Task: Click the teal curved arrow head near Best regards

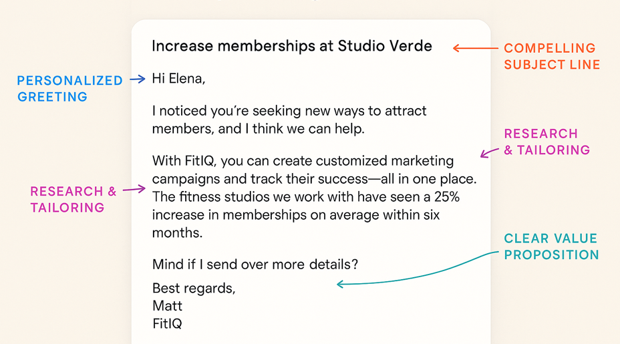Action: coord(341,283)
